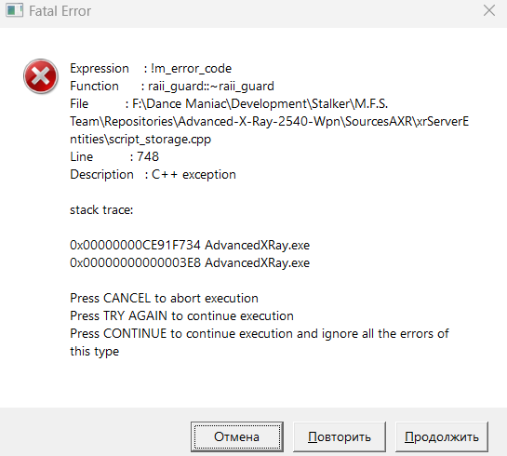
Task: Click the file path text script_storage.cpp
Action: [140, 139]
